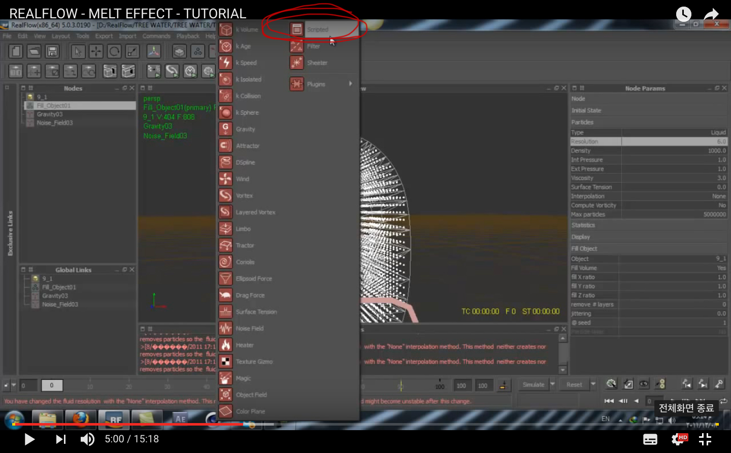Open the Playback menu
Image resolution: width=731 pixels, height=453 pixels.
click(x=188, y=36)
